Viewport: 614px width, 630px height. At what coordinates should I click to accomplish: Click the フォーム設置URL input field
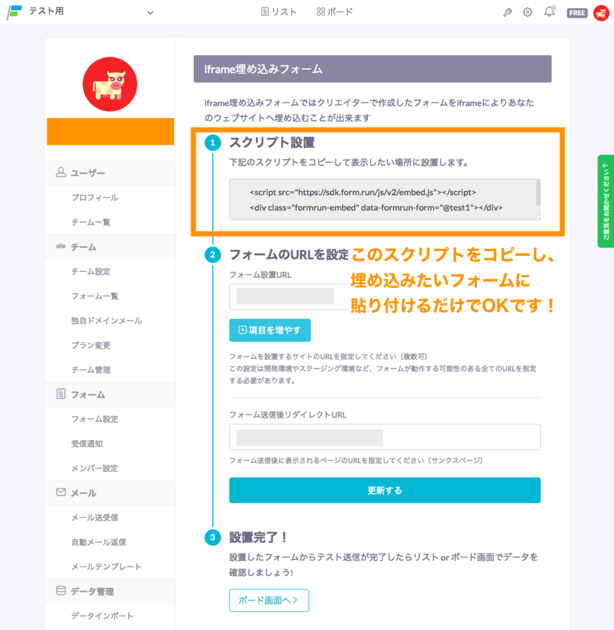coord(288,297)
